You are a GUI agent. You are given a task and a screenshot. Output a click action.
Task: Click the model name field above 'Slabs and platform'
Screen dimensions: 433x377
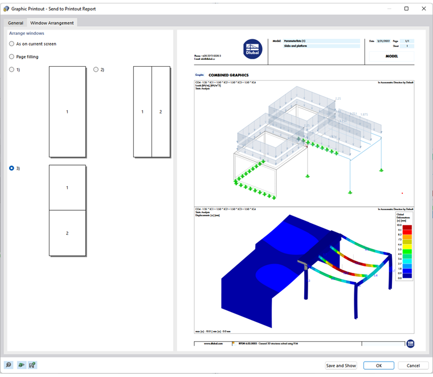click(x=322, y=41)
